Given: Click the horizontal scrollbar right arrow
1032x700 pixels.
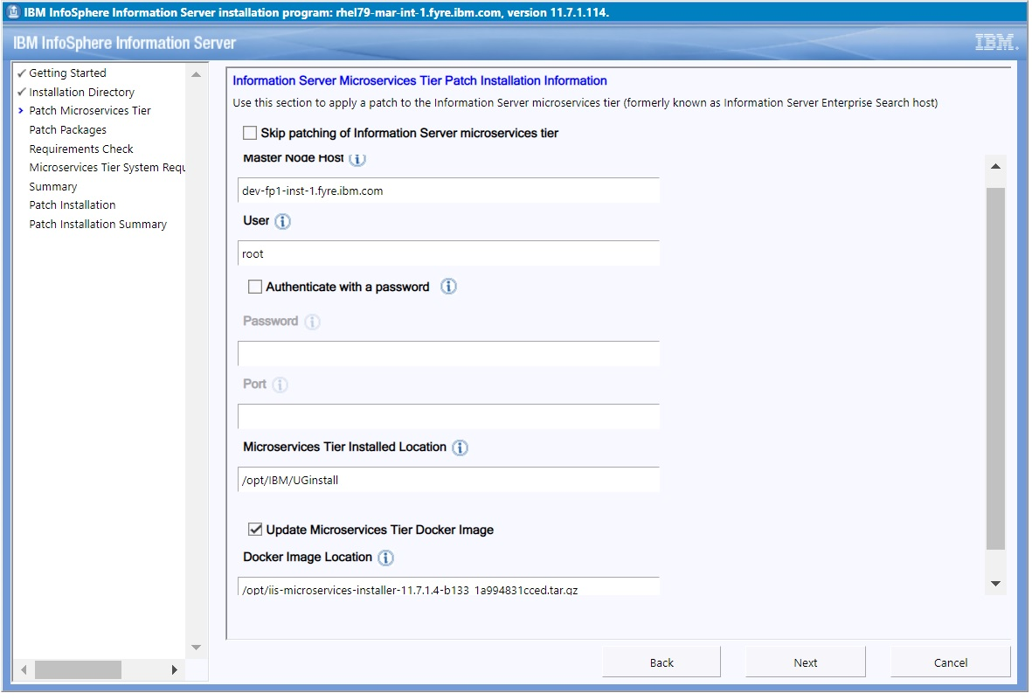Looking at the screenshot, I should pyautogui.click(x=175, y=669).
